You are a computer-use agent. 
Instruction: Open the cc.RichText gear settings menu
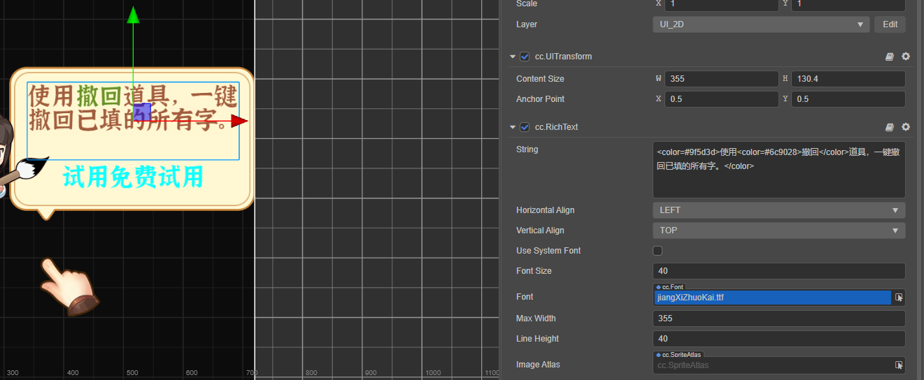tap(906, 127)
